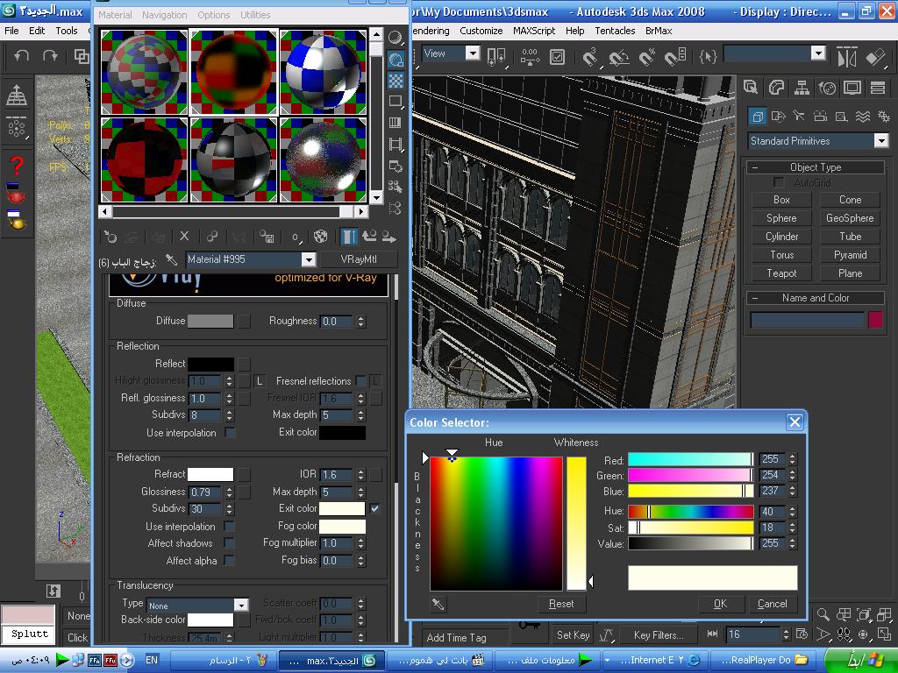Select the Space Warps wavy icon

pyautogui.click(x=863, y=117)
